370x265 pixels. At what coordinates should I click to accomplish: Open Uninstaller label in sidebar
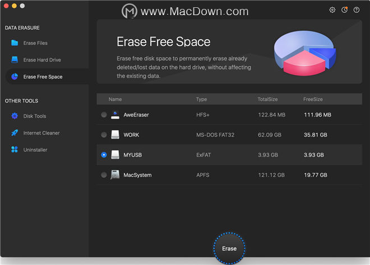pyautogui.click(x=35, y=150)
